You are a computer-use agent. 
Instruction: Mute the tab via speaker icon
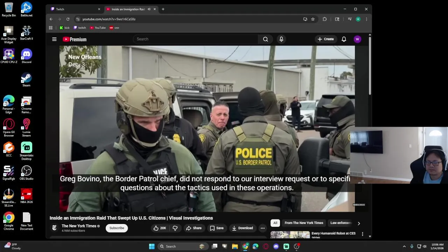pos(149,9)
